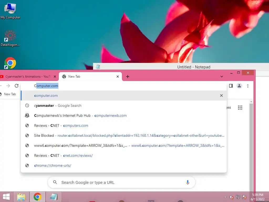Viewport: 269px width, 202px height.
Task: Open the network tray icon
Action: pos(238,197)
